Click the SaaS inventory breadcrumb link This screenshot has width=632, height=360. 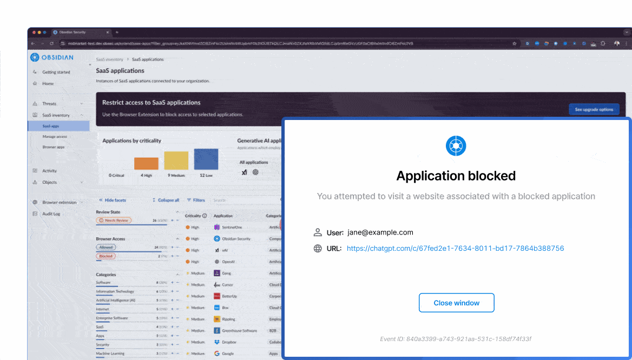[x=110, y=59]
